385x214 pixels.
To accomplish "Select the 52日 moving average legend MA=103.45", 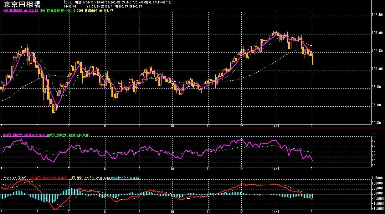I will click(x=95, y=11).
